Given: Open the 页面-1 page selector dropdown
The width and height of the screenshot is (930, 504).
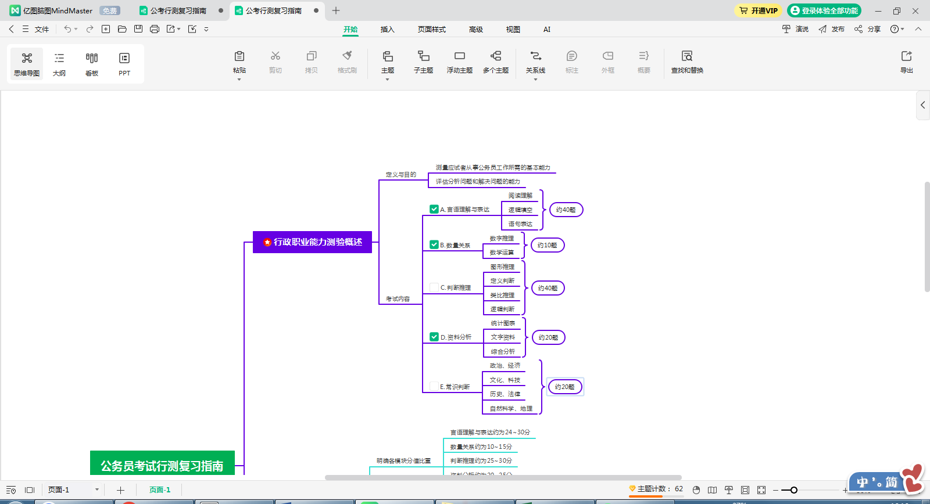Looking at the screenshot, I should (97, 490).
